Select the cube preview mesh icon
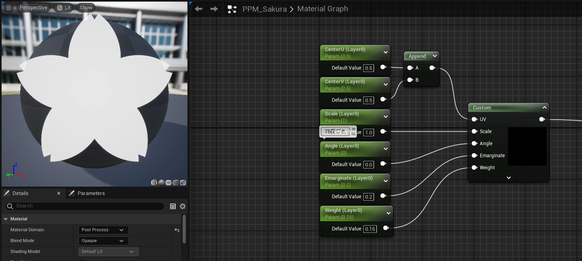582x261 pixels. (176, 183)
